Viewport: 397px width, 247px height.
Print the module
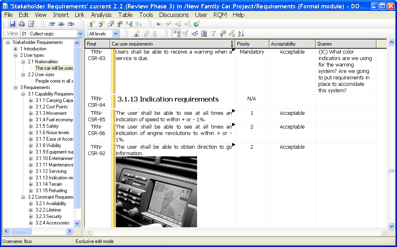point(22,23)
